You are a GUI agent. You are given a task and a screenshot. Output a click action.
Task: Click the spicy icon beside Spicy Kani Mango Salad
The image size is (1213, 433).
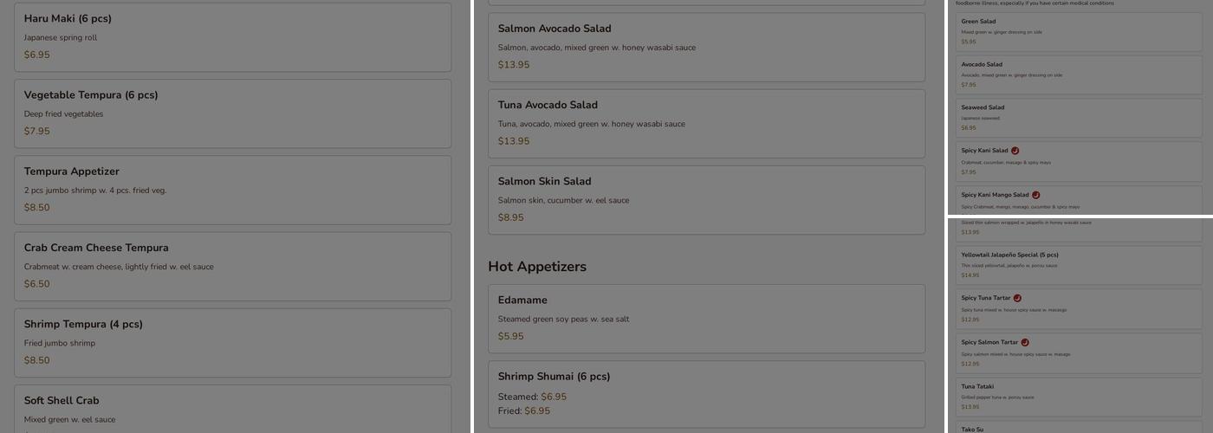coord(1035,195)
